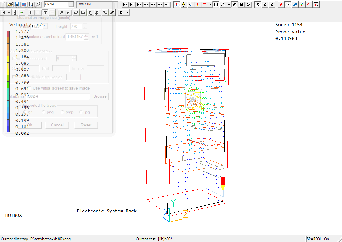Select the png file type radio button
This screenshot has height=242, width=342.
pos(44,112)
